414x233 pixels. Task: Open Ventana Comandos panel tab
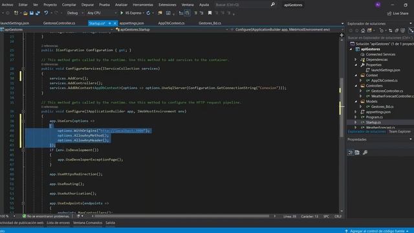coord(87,223)
